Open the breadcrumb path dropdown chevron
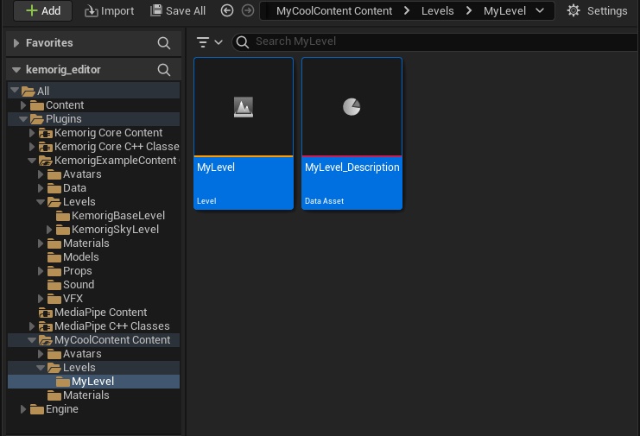The image size is (640, 436). tap(540, 11)
